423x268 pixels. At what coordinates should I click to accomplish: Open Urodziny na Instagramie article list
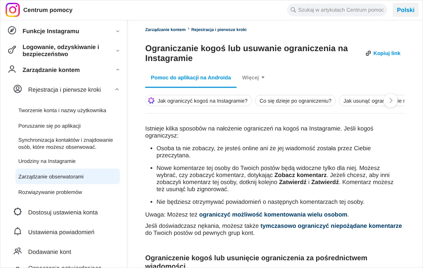(47, 161)
